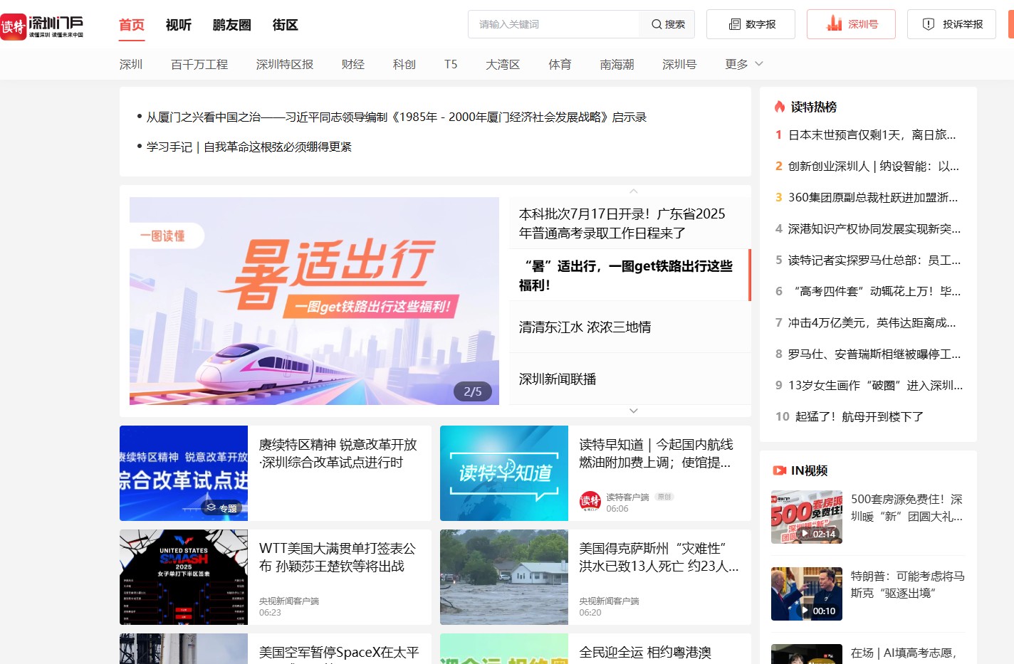Open the 深圳号 category in secondary nav

point(679,64)
